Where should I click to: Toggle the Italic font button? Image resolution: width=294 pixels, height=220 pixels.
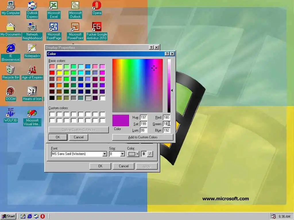click(x=150, y=154)
